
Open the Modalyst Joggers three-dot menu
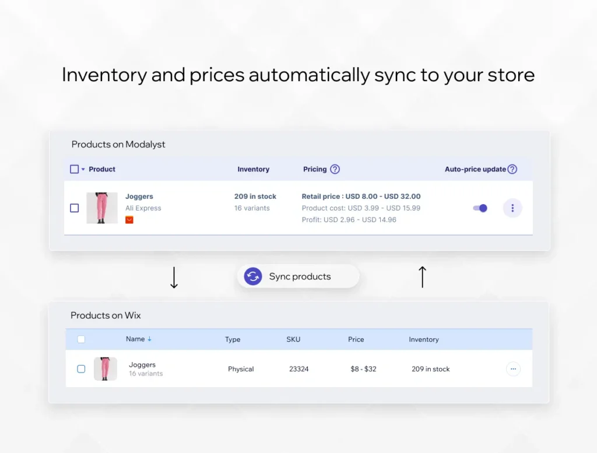tap(512, 208)
